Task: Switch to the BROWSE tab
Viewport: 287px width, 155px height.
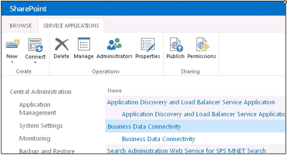Action: (21, 26)
